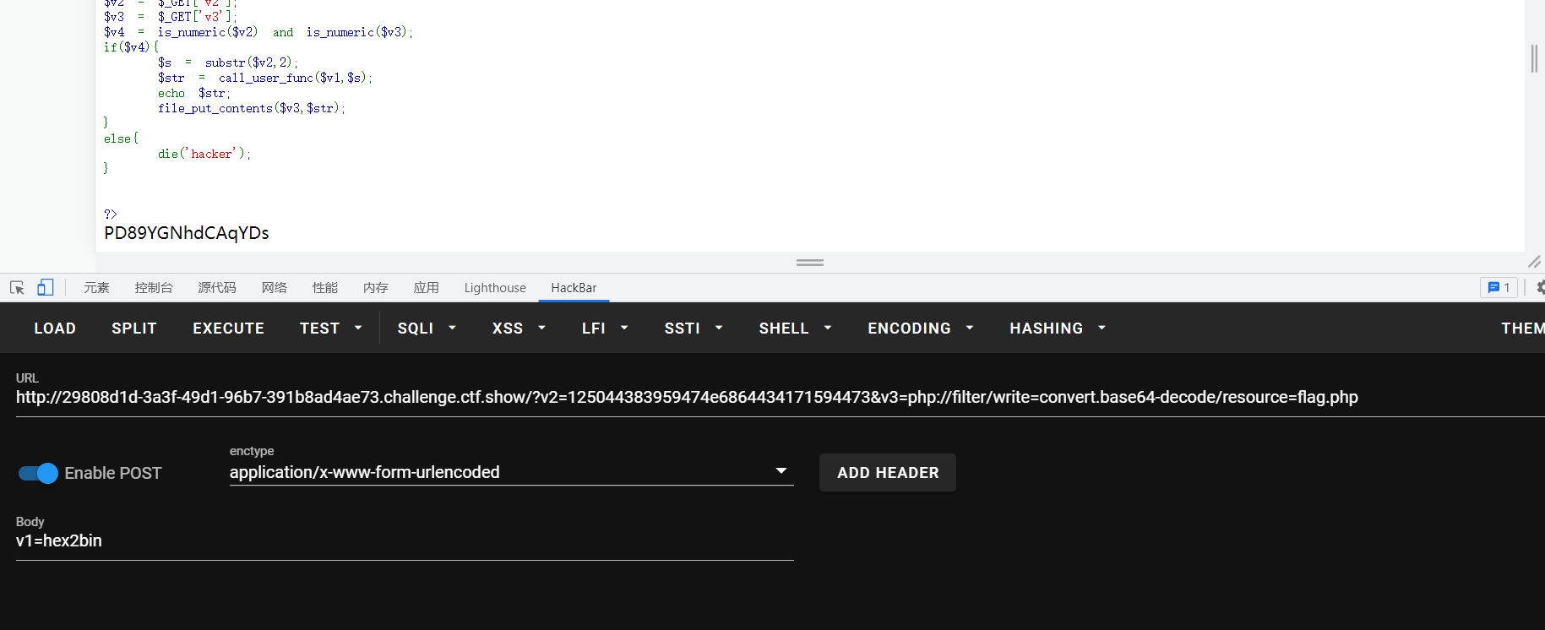Click the page vertical scrollbar thumb

[1534, 58]
